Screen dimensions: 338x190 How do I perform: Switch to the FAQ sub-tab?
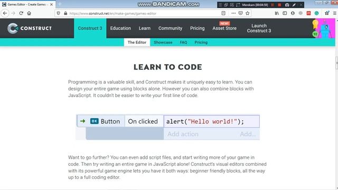tap(183, 42)
